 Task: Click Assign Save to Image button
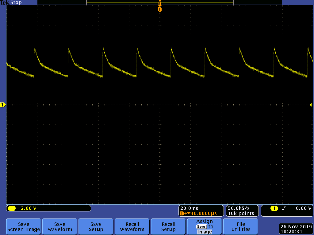[x=205, y=227]
